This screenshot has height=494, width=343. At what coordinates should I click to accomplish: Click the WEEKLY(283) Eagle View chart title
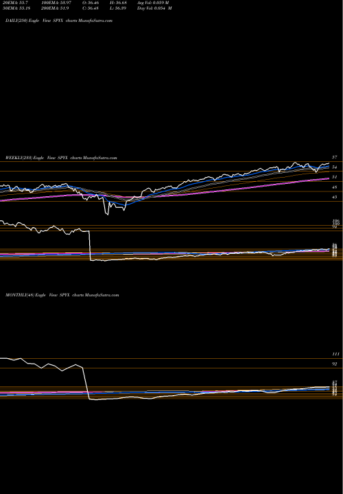61,158
